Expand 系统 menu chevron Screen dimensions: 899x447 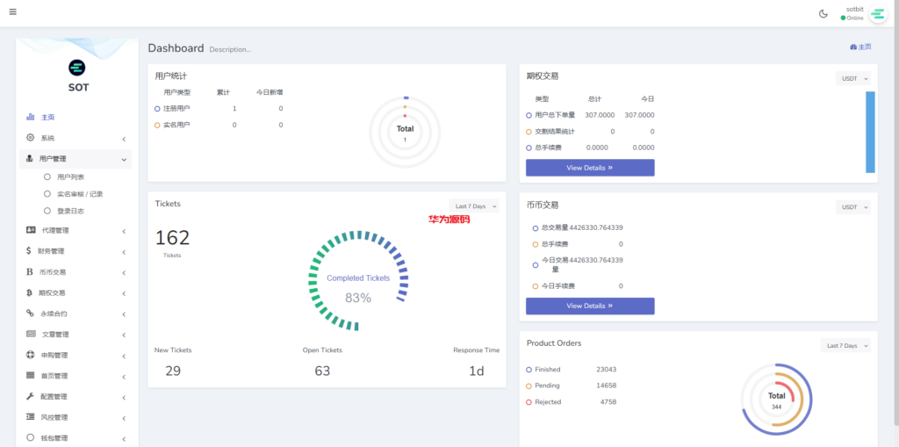pos(124,139)
